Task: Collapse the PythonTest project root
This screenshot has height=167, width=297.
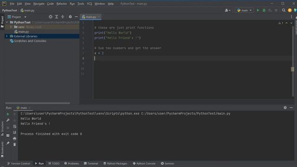Action: tap(7, 22)
